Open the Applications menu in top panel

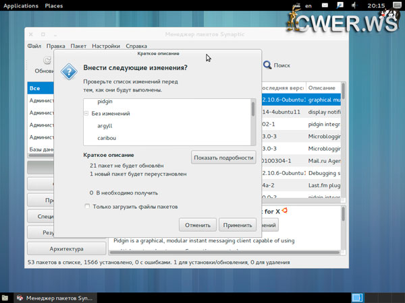pos(20,6)
